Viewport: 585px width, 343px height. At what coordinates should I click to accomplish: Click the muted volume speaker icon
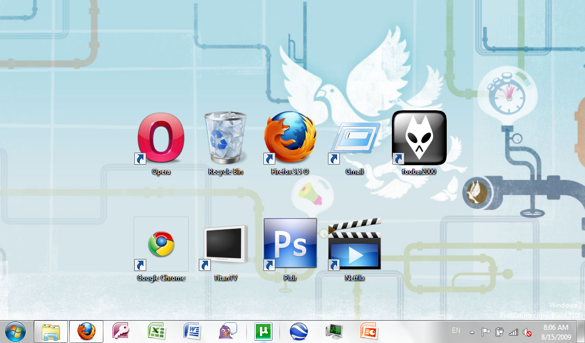[527, 332]
